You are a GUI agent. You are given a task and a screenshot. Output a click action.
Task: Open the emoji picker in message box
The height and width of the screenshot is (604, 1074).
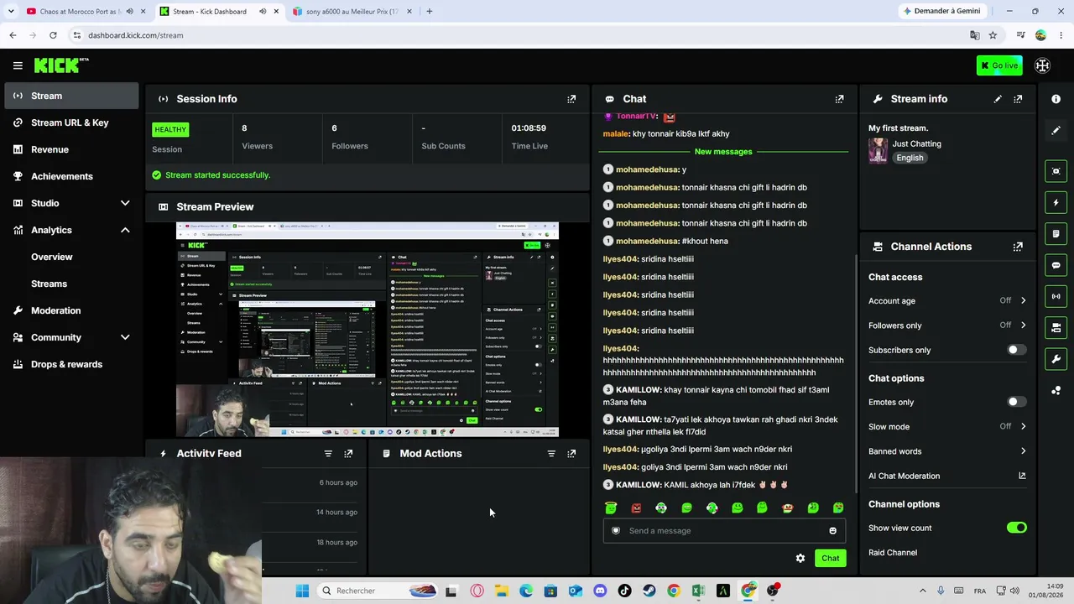(832, 531)
